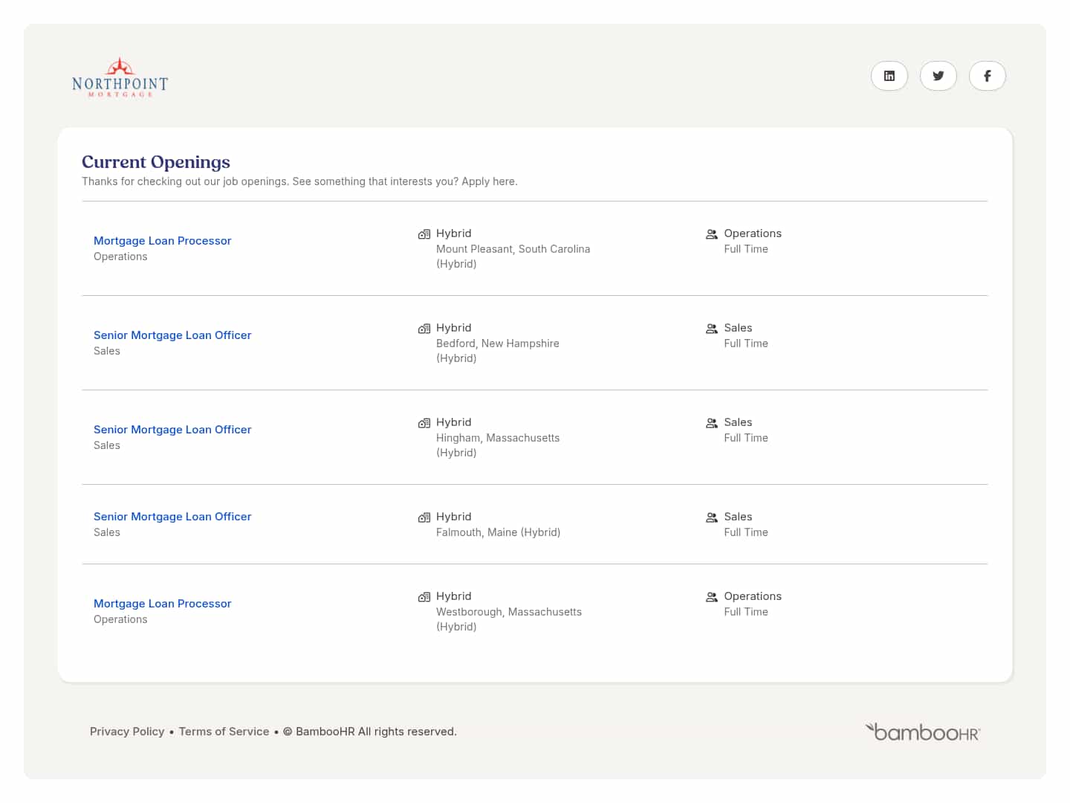The image size is (1070, 803).
Task: Open Senior Mortgage Loan Officer in Falmouth
Action: click(172, 517)
